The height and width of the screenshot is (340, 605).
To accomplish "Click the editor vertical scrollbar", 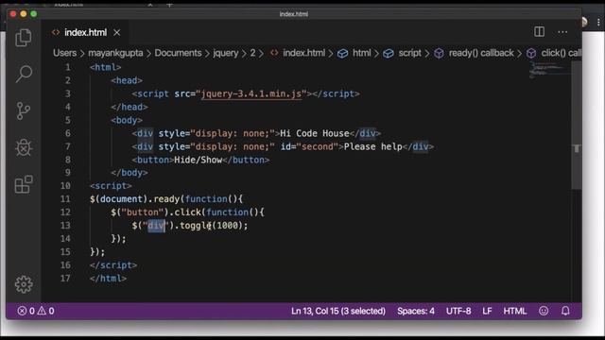I will pyautogui.click(x=577, y=126).
